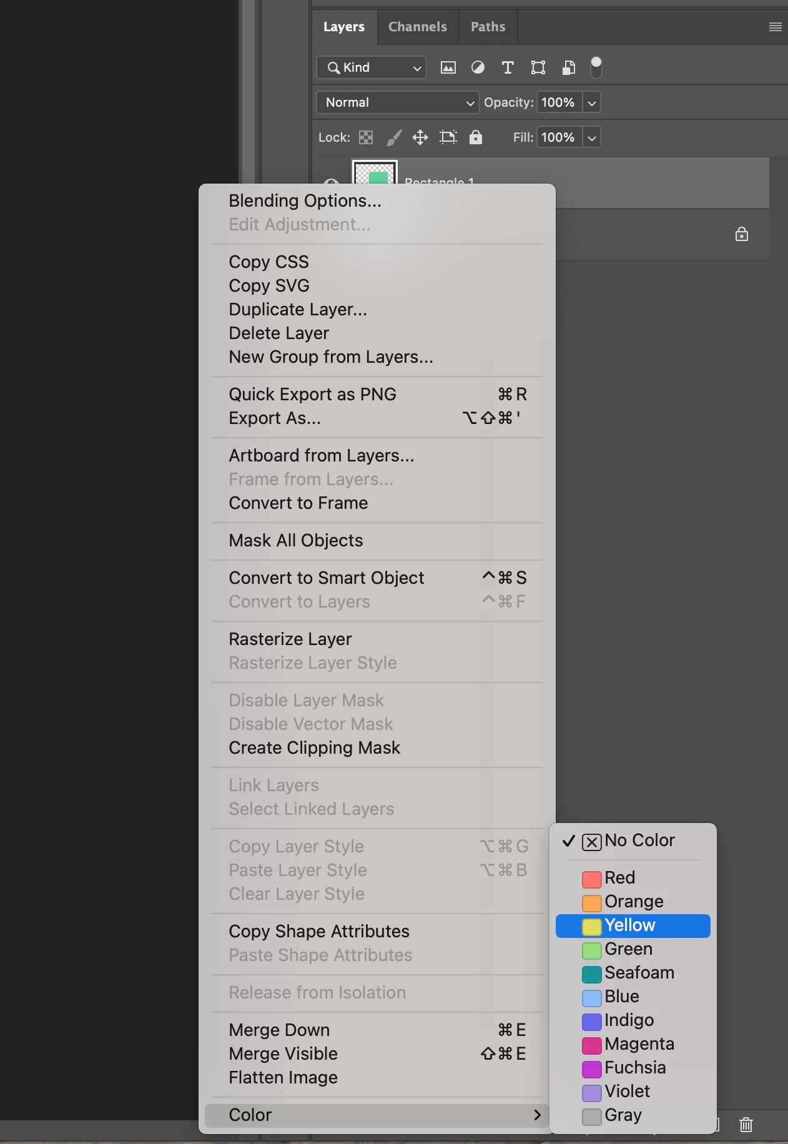Filter for shape layers icon
The image size is (788, 1144).
pos(538,67)
